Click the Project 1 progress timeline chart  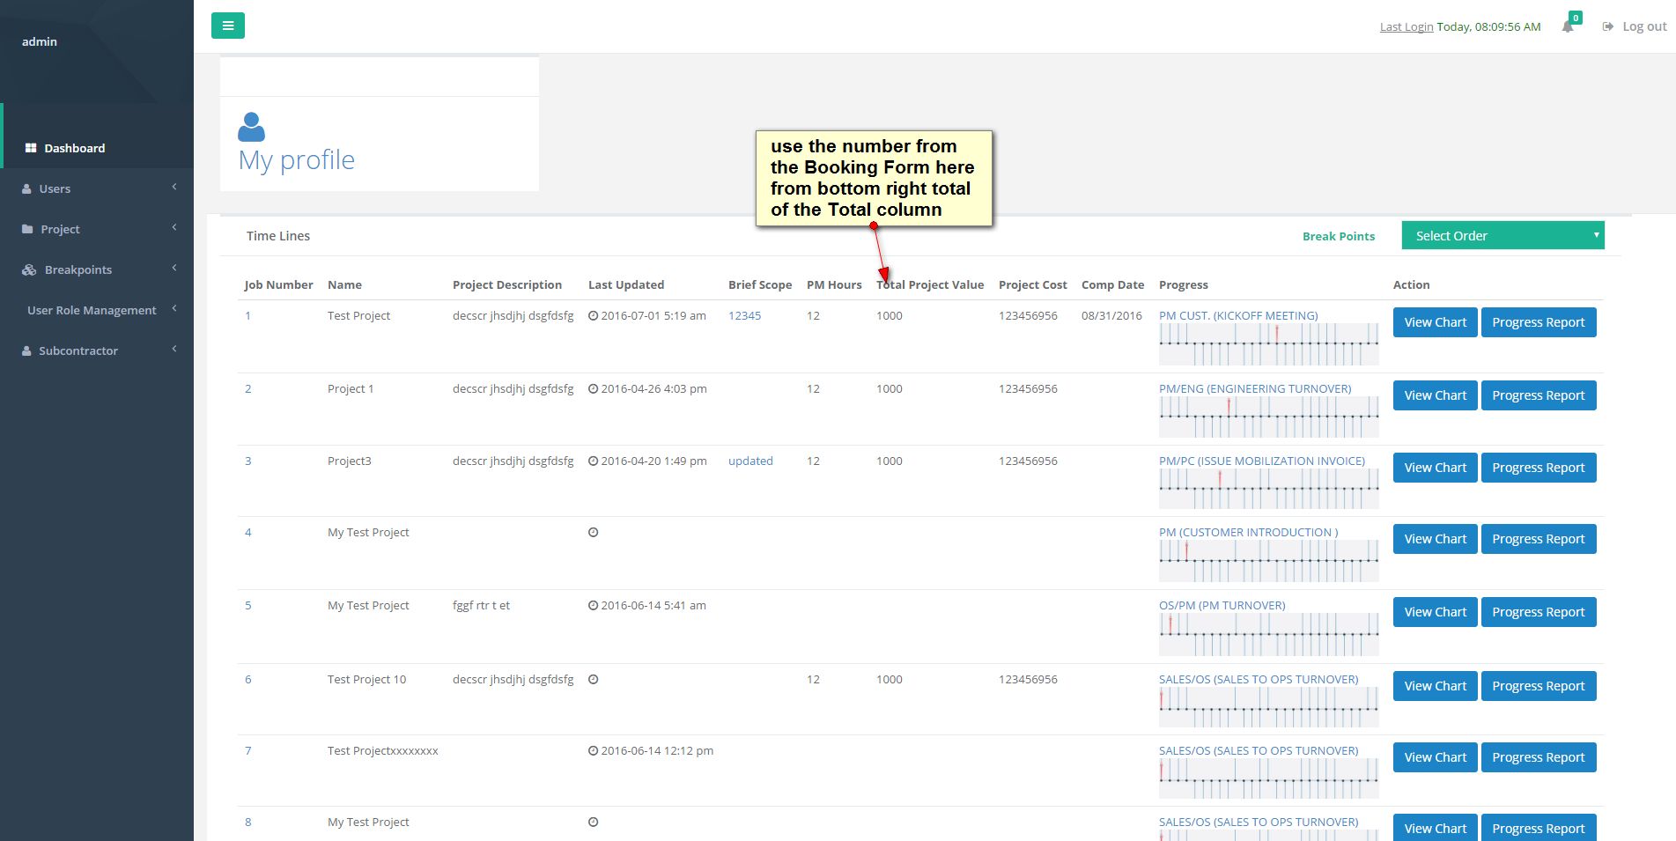(x=1269, y=417)
